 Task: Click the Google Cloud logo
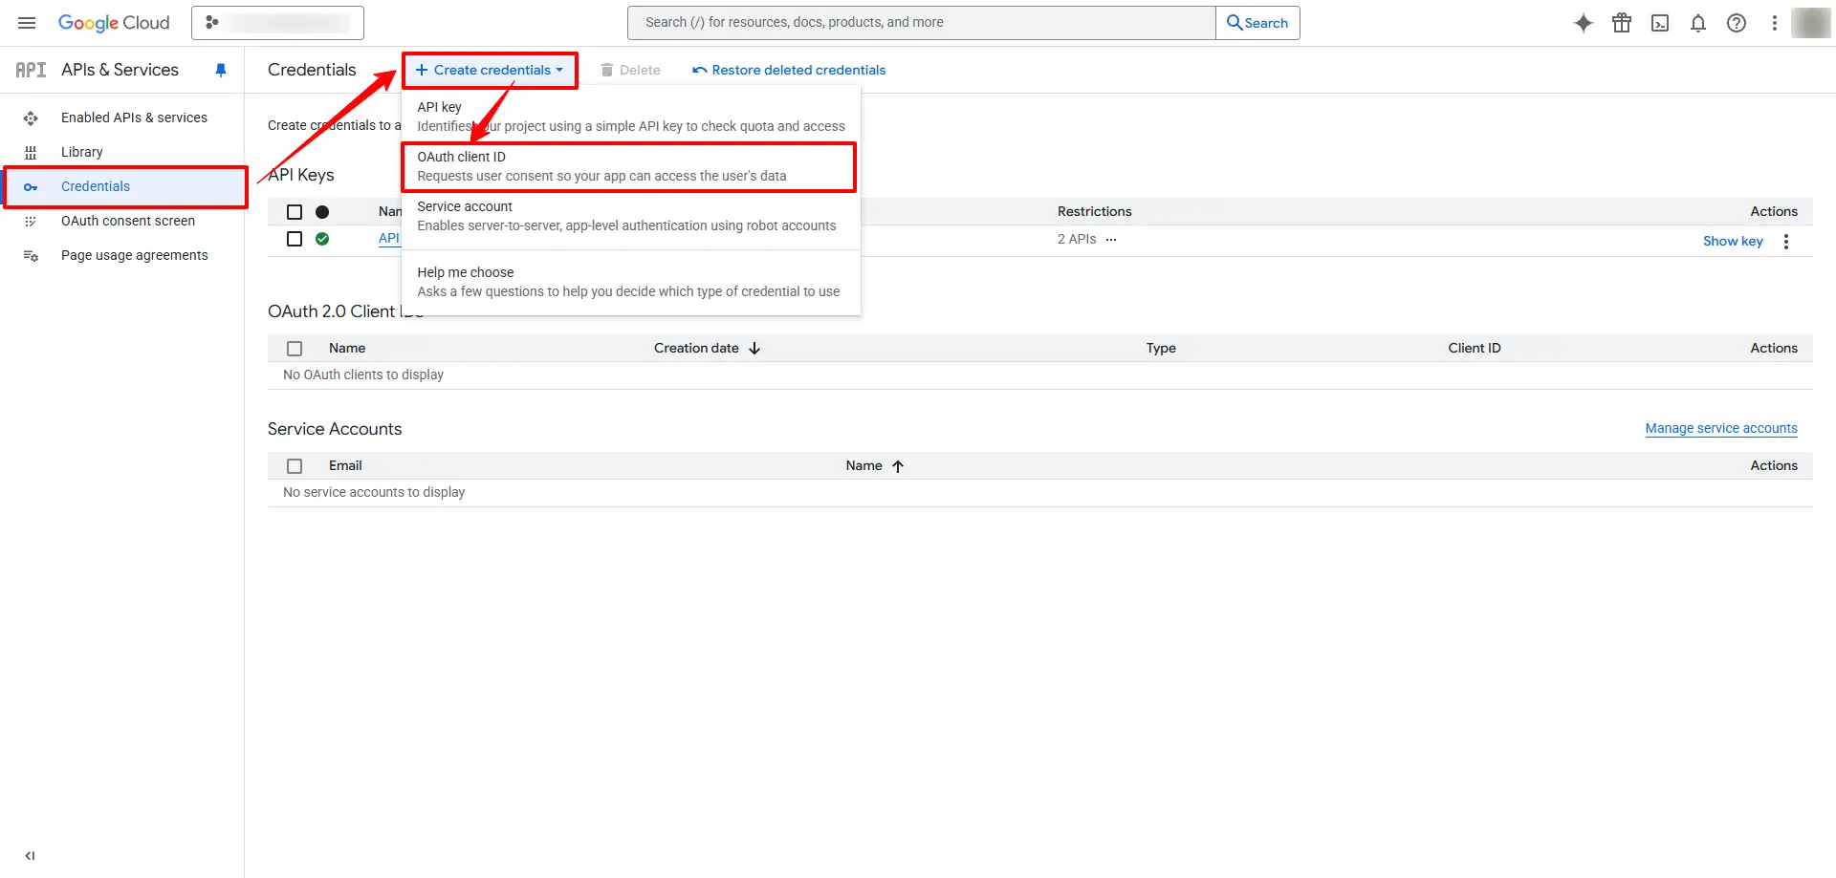click(x=114, y=23)
